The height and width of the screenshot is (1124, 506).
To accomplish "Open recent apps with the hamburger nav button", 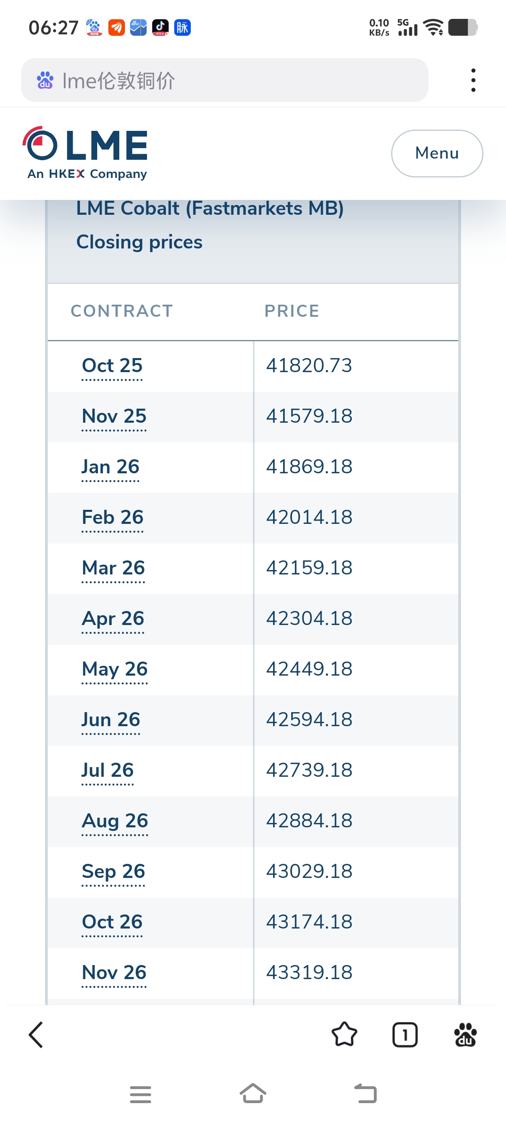I will point(140,1094).
